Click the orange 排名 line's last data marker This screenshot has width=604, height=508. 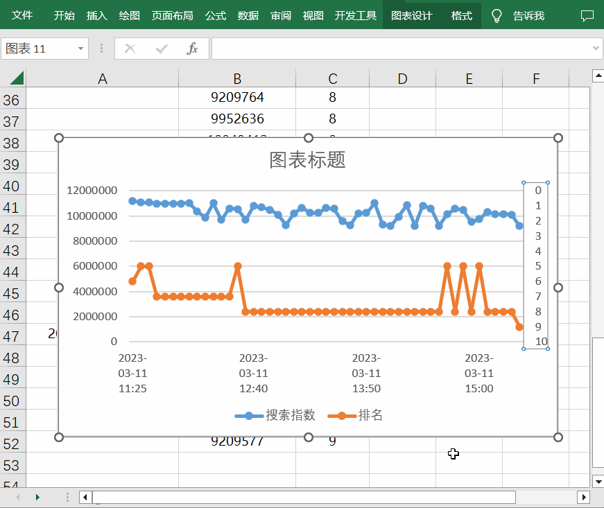[x=519, y=326]
